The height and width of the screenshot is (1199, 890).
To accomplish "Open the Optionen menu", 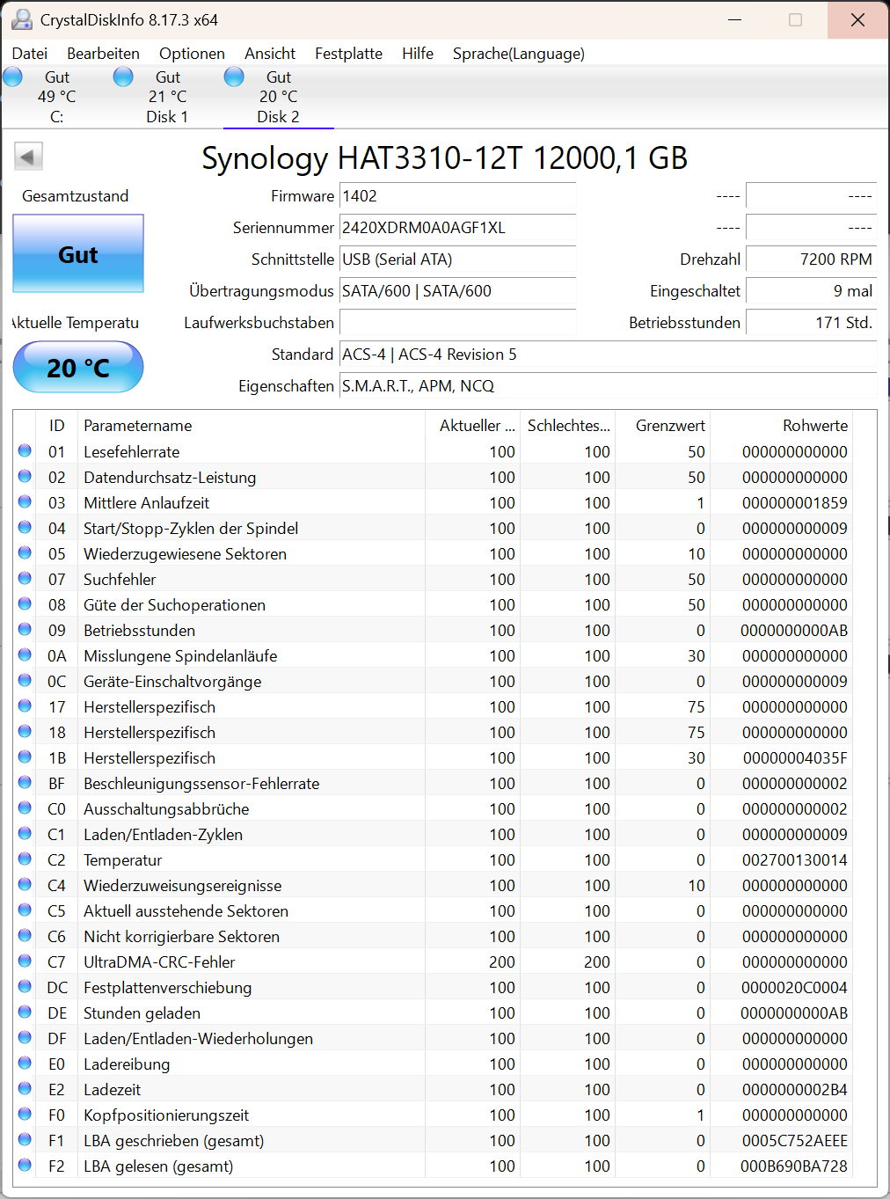I will pyautogui.click(x=192, y=54).
